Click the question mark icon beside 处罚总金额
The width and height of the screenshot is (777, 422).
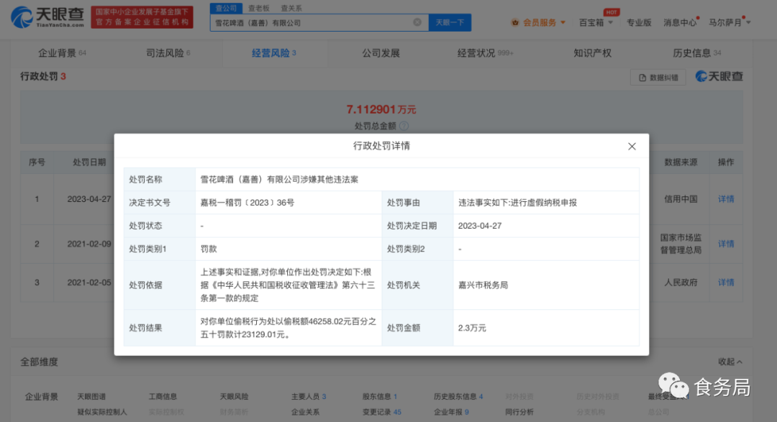point(404,126)
